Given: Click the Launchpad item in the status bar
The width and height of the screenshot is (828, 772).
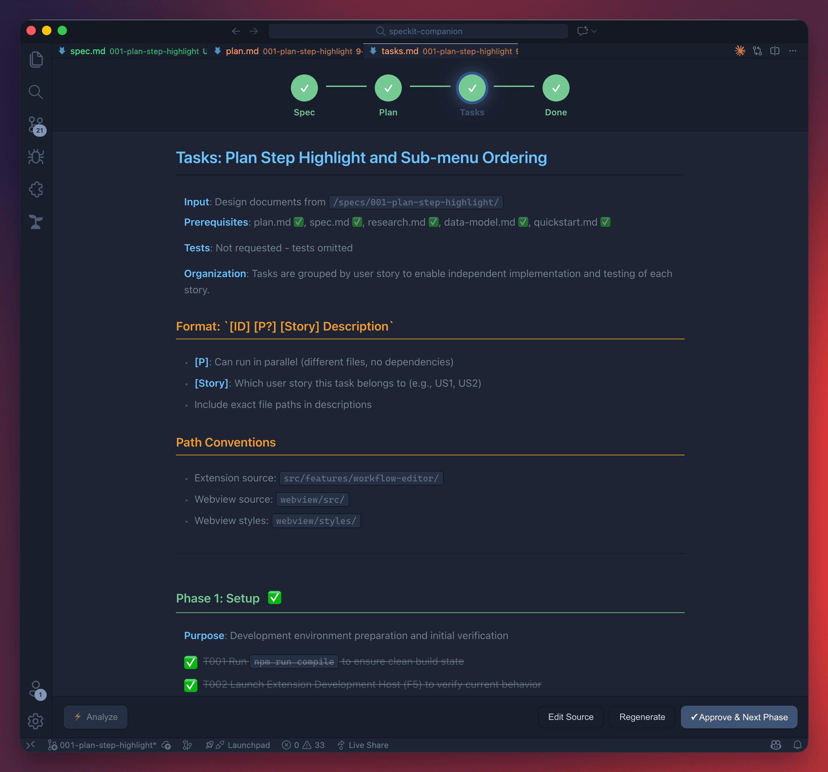Looking at the screenshot, I should [x=243, y=745].
